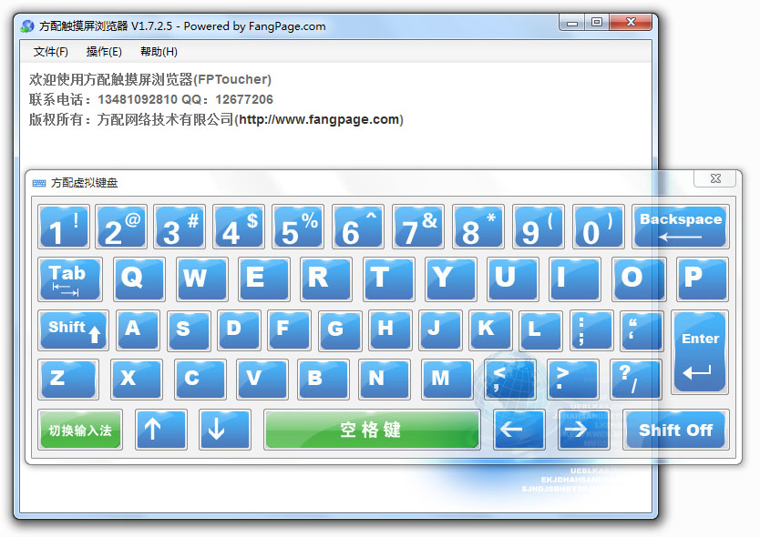
Task: Tap the up arrow key
Action: click(x=161, y=430)
